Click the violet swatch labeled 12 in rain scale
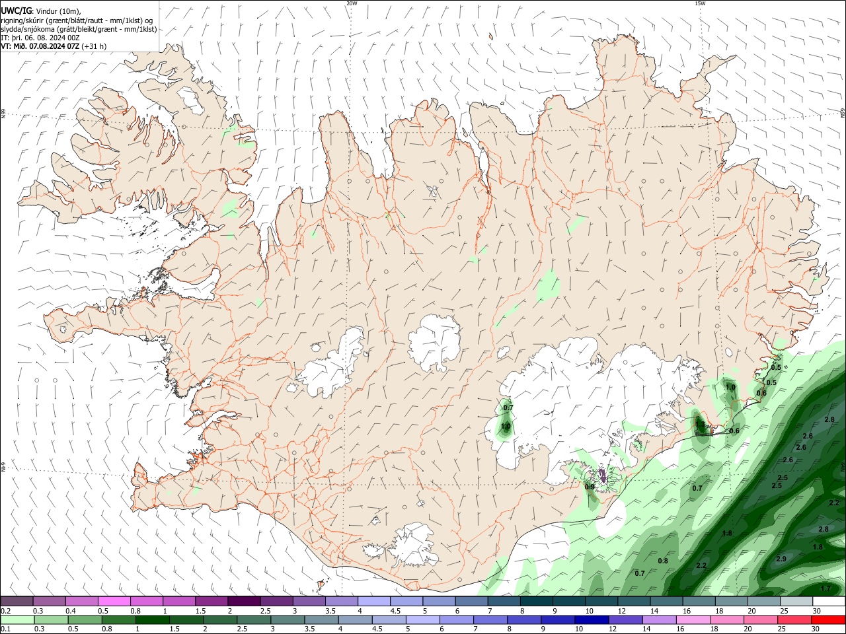Screen dimensions: 846x634 pos(625,619)
